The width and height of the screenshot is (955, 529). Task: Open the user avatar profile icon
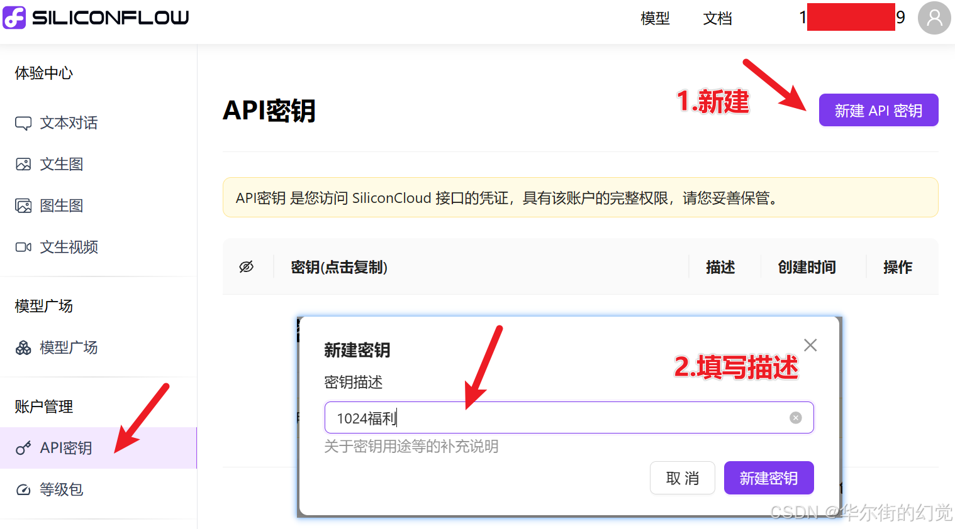[934, 18]
